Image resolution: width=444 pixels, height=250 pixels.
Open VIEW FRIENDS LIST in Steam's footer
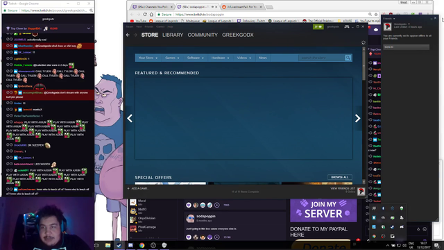tap(343, 188)
